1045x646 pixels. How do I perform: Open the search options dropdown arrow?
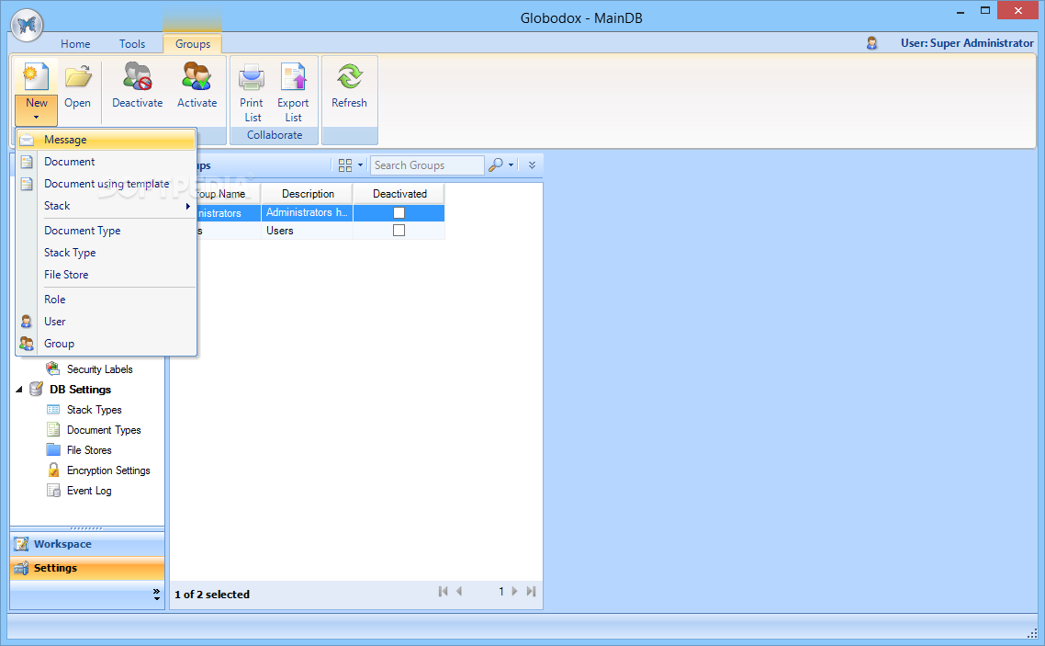tap(511, 164)
